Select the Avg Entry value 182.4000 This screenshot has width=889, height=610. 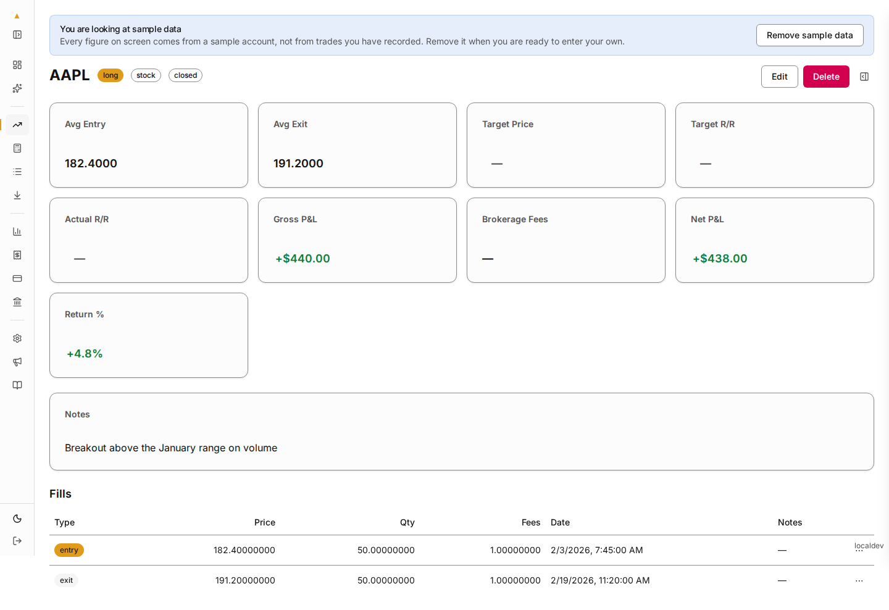91,164
